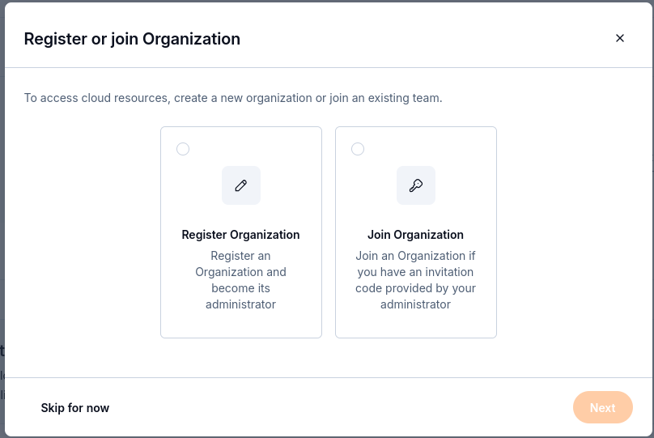Close the Register or join Organization dialog
654x438 pixels.
click(620, 38)
